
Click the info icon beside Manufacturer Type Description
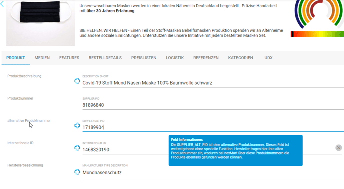click(x=77, y=172)
